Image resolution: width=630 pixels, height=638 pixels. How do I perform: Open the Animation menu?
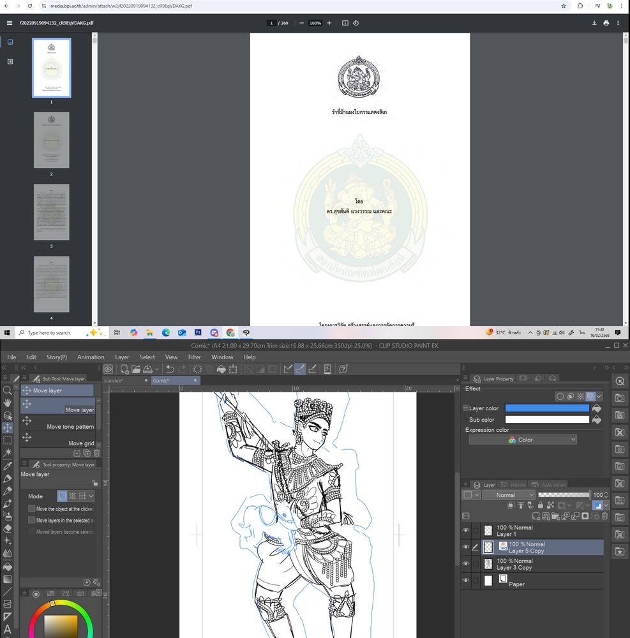(x=91, y=357)
